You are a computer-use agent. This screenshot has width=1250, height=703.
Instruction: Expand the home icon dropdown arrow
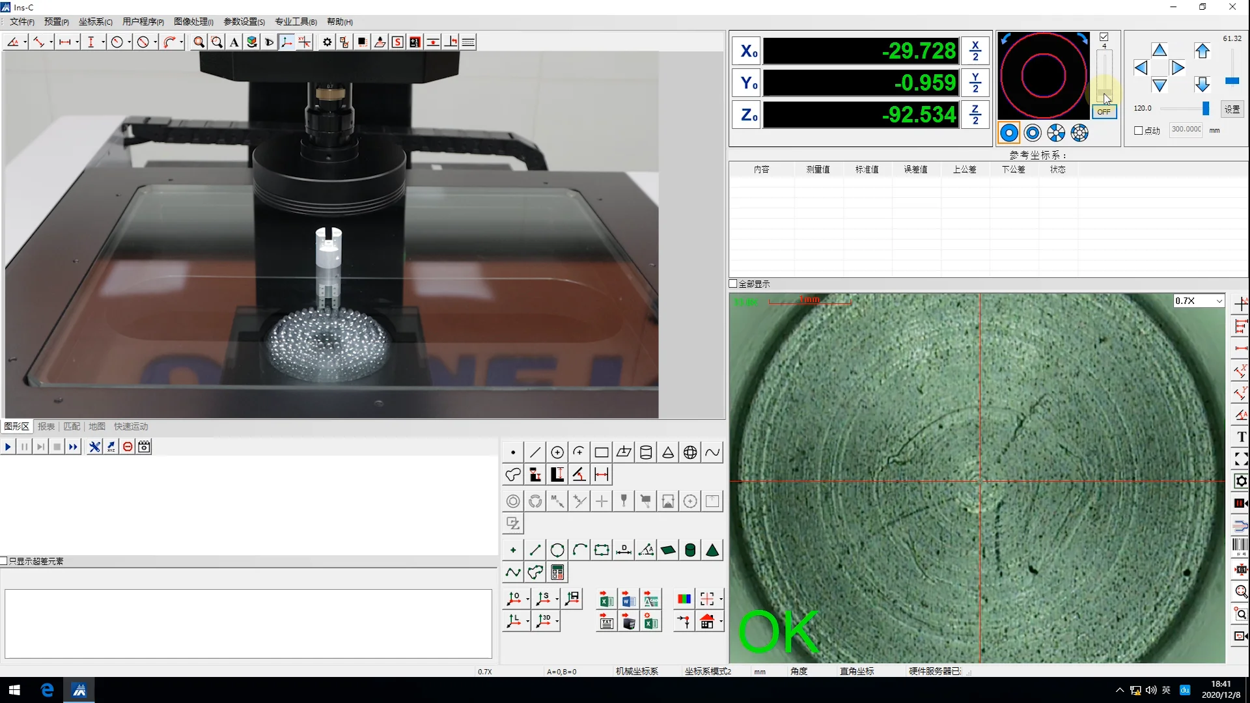coord(721,622)
